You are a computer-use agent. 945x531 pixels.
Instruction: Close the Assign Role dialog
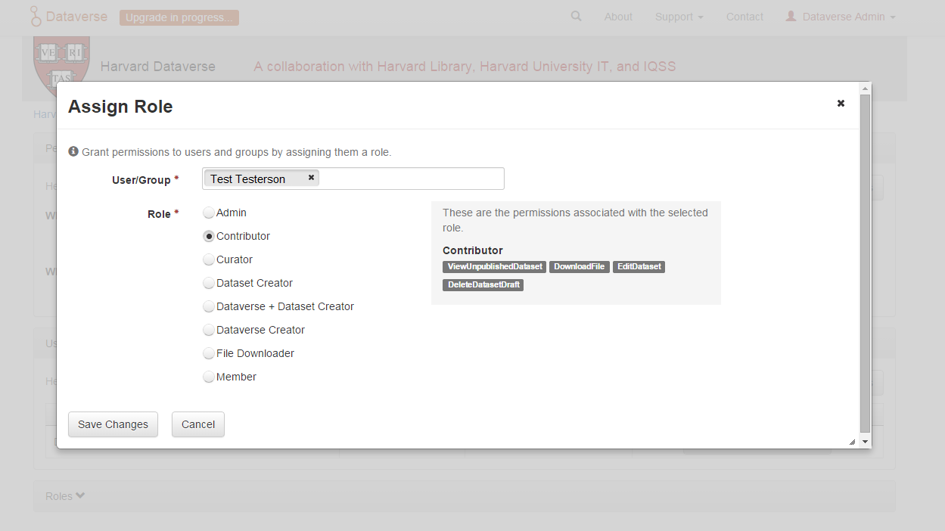point(841,103)
